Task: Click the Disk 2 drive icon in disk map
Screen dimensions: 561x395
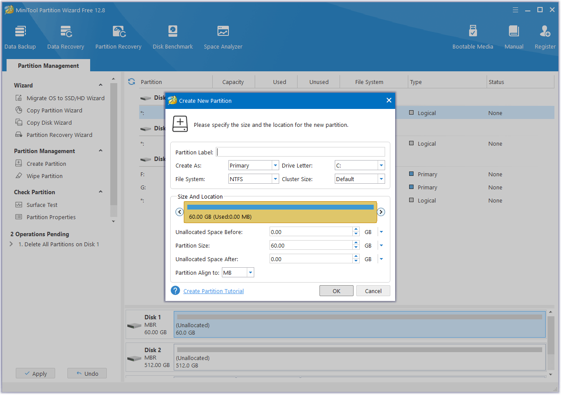Action: [x=134, y=359]
